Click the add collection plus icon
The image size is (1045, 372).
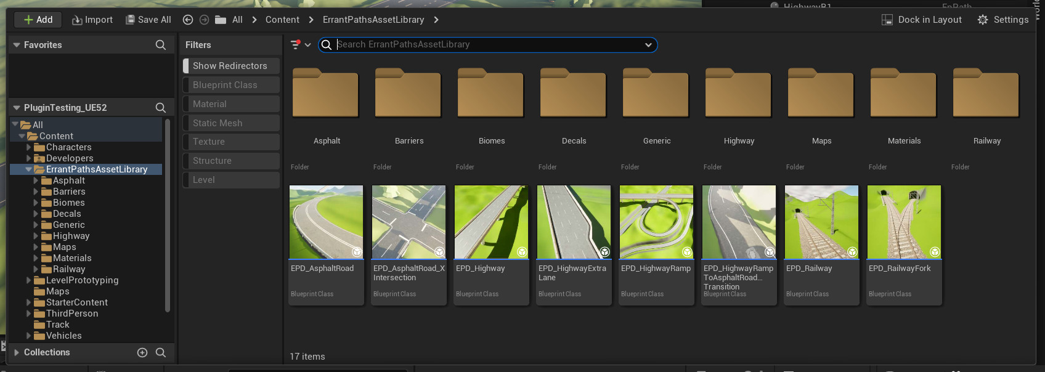pyautogui.click(x=142, y=352)
